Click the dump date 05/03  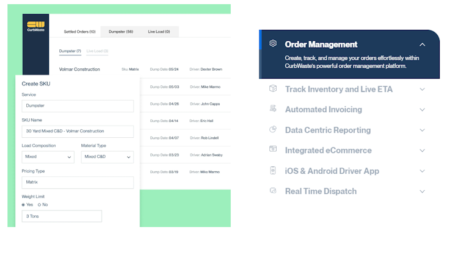tap(174, 87)
